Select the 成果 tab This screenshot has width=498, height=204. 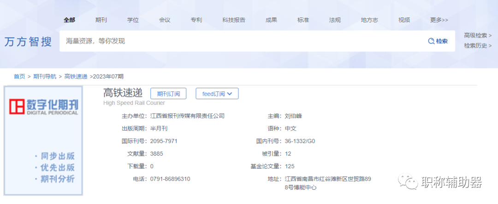click(x=271, y=20)
